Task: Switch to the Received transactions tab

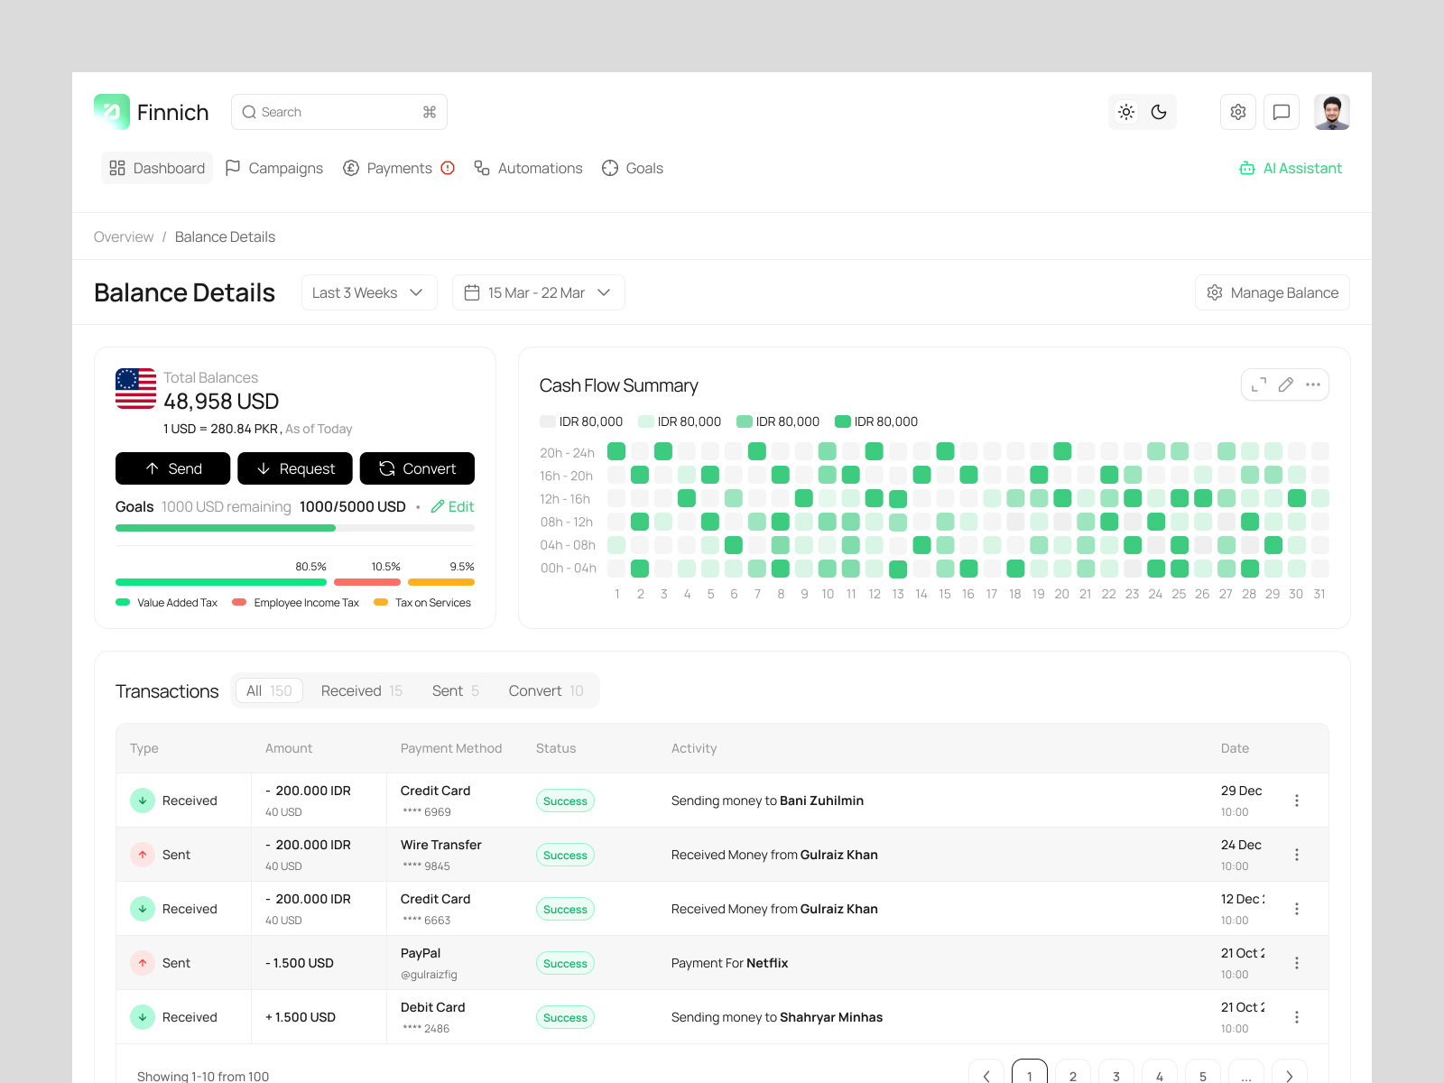Action: point(360,690)
